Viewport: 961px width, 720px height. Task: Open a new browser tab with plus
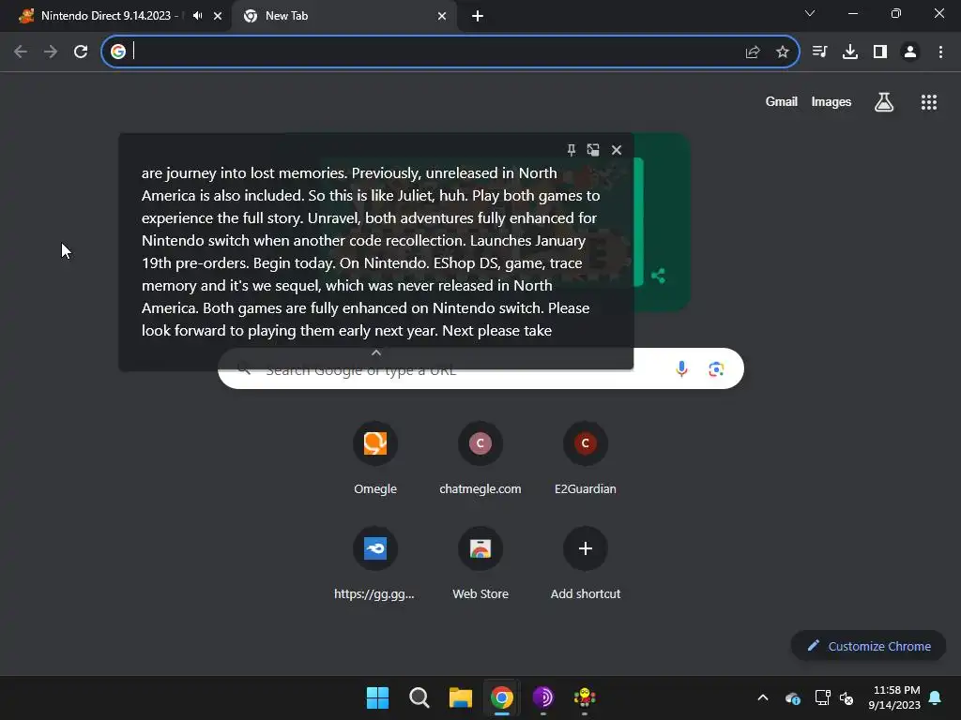pyautogui.click(x=478, y=16)
